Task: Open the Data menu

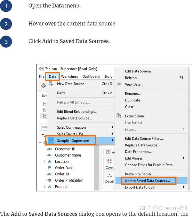Action: pos(52,76)
